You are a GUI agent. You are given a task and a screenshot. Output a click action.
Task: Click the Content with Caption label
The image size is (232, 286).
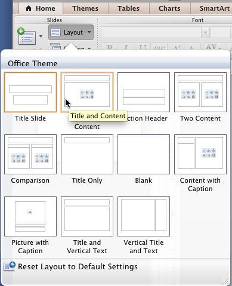pyautogui.click(x=200, y=184)
